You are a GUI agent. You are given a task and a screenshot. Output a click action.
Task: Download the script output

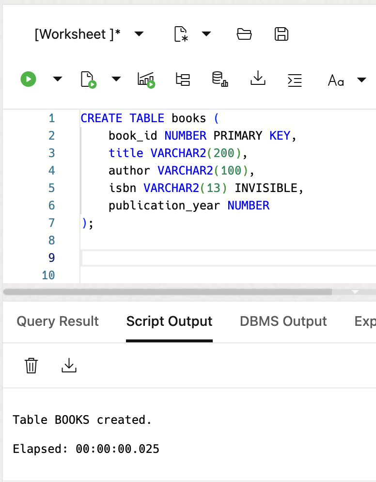pos(69,365)
